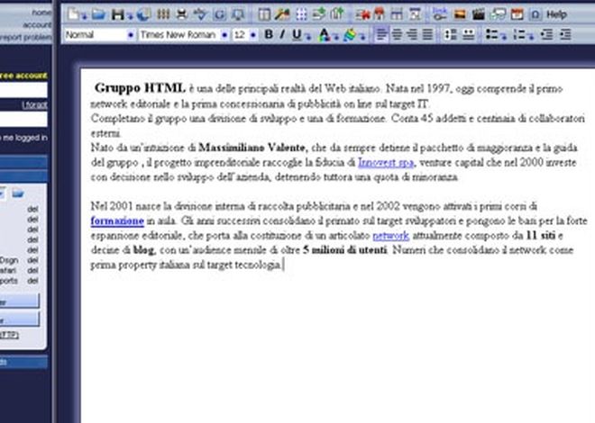
Task: Create a numbered list
Action: tap(519, 34)
